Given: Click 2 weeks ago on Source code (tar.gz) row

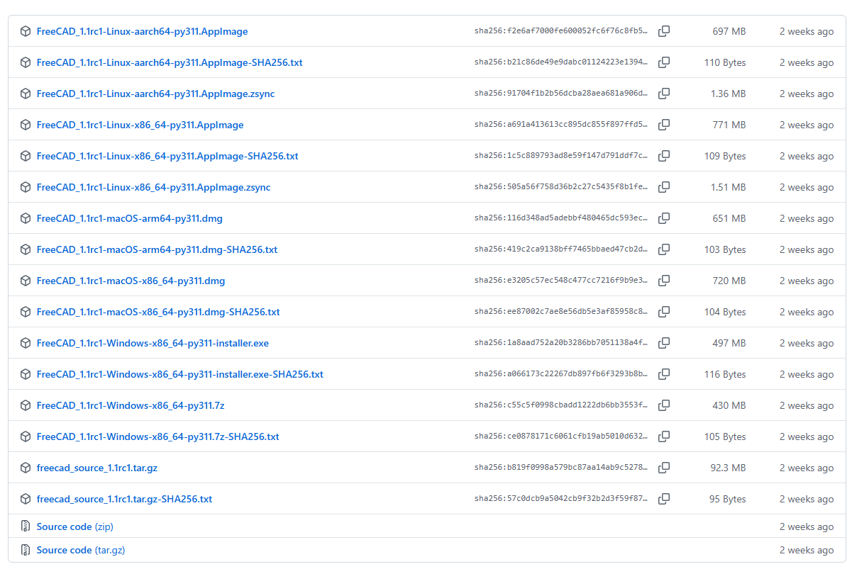Looking at the screenshot, I should click(807, 550).
